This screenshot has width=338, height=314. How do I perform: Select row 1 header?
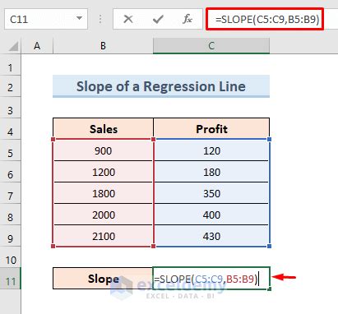tap(10, 65)
